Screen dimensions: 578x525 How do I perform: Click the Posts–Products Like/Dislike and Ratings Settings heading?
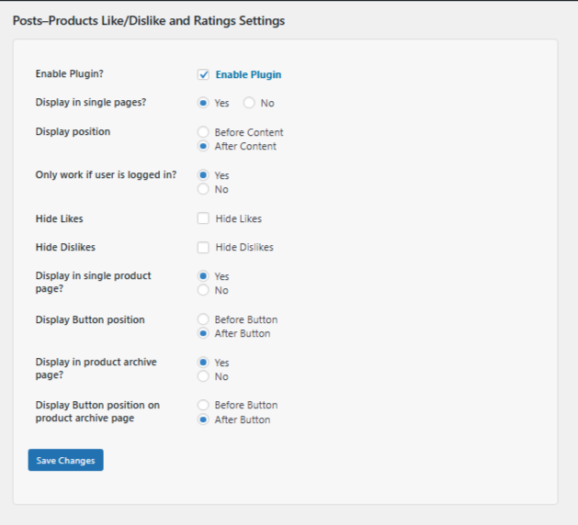[149, 20]
